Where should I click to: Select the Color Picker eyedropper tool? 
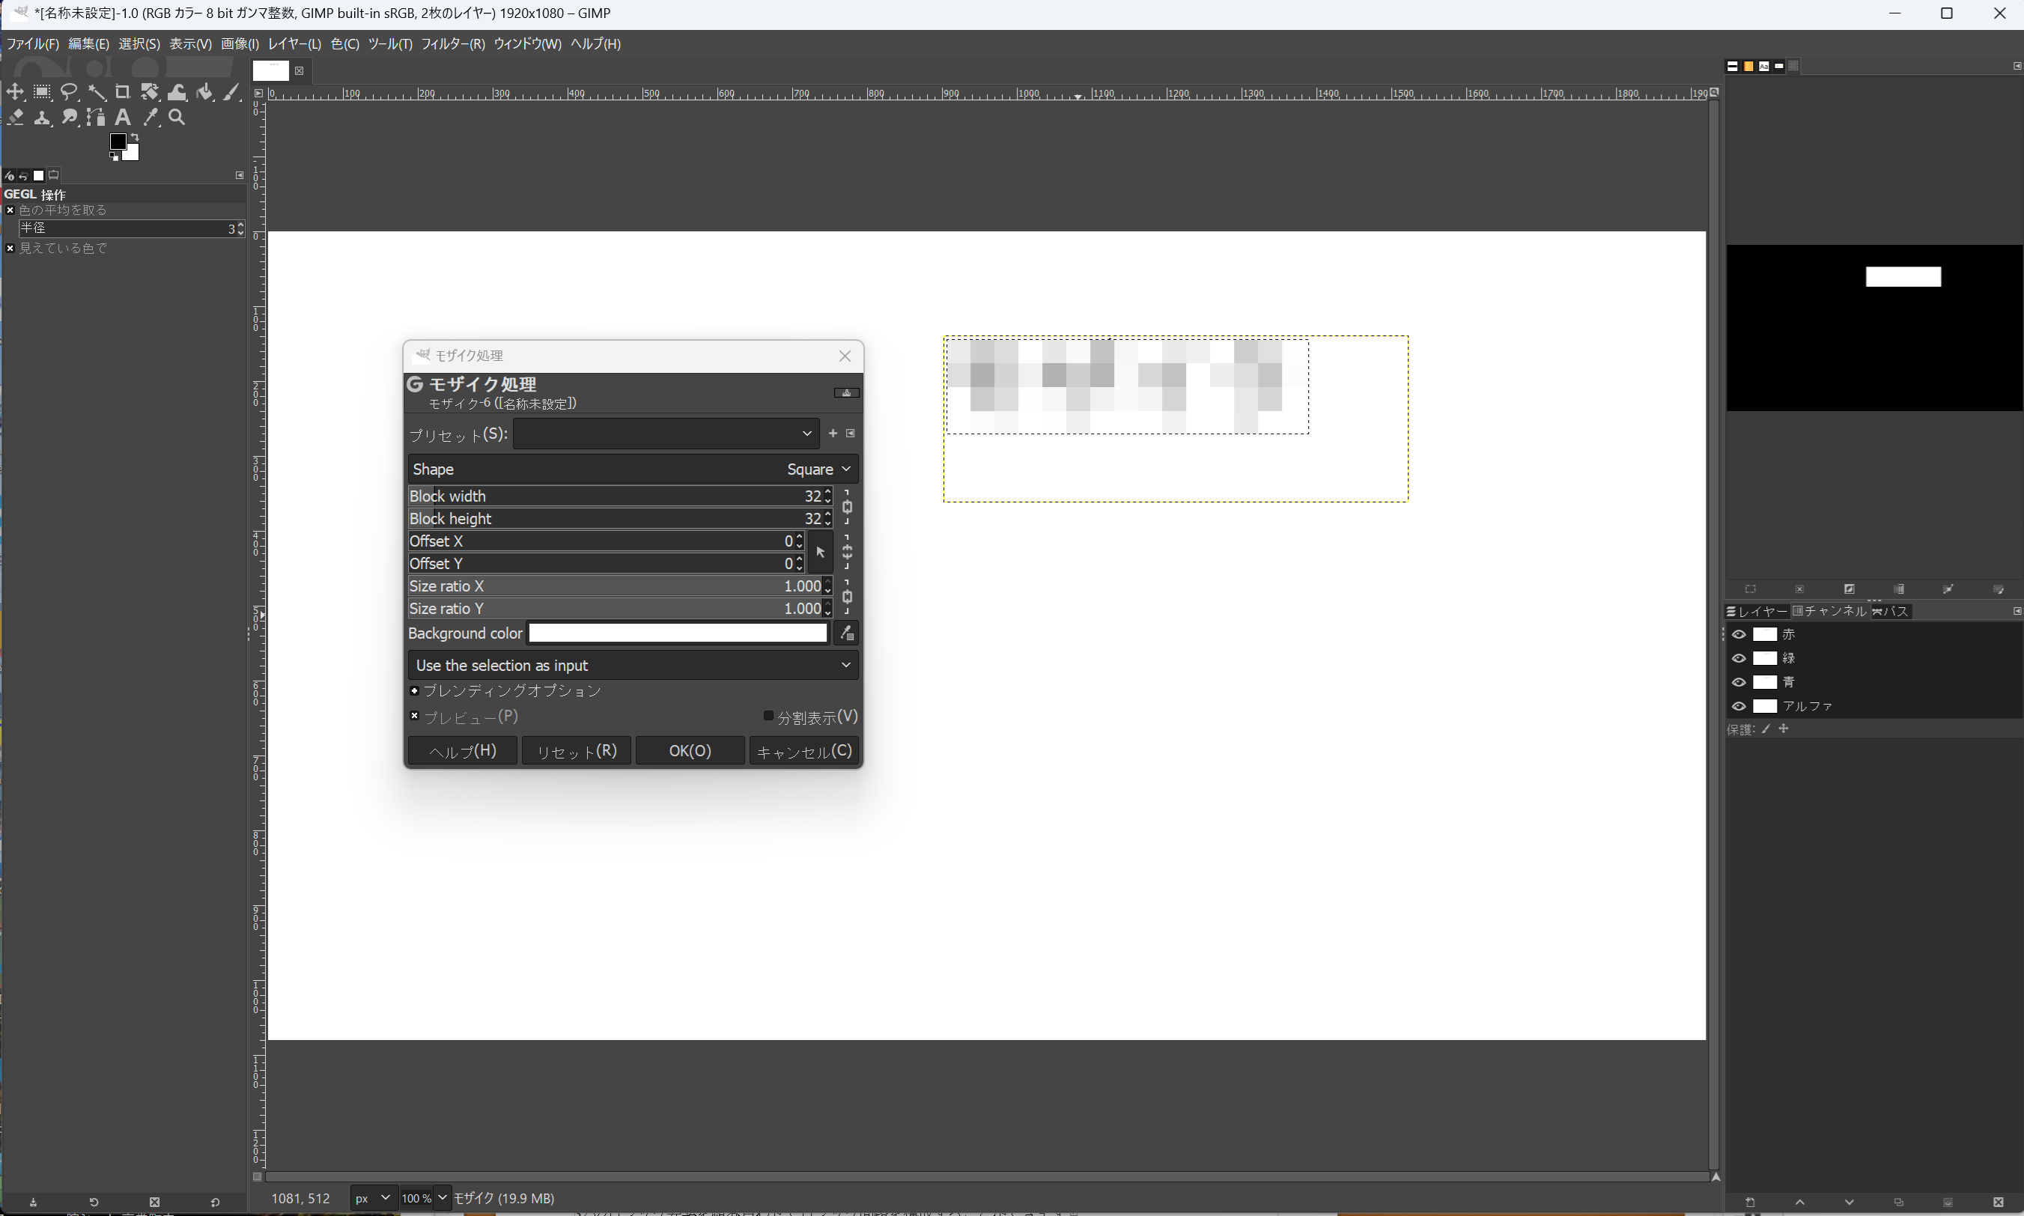150,118
